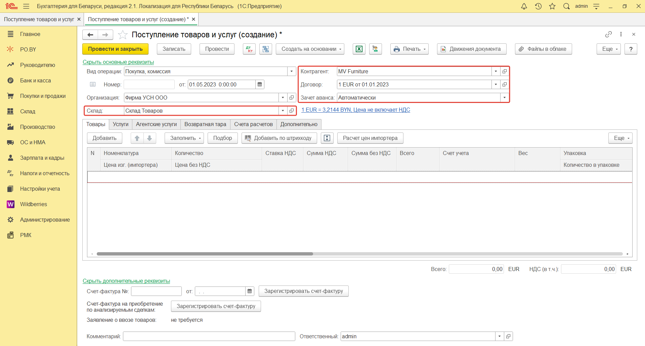645x346 pixels.
Task: Switch to the Счета расчетов tab
Action: (x=253, y=124)
